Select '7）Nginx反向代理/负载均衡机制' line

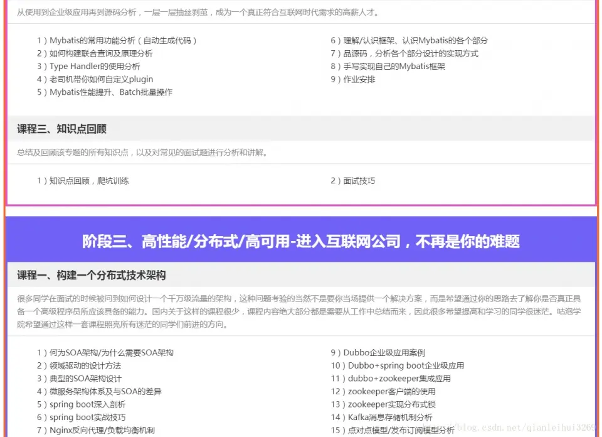(x=96, y=430)
